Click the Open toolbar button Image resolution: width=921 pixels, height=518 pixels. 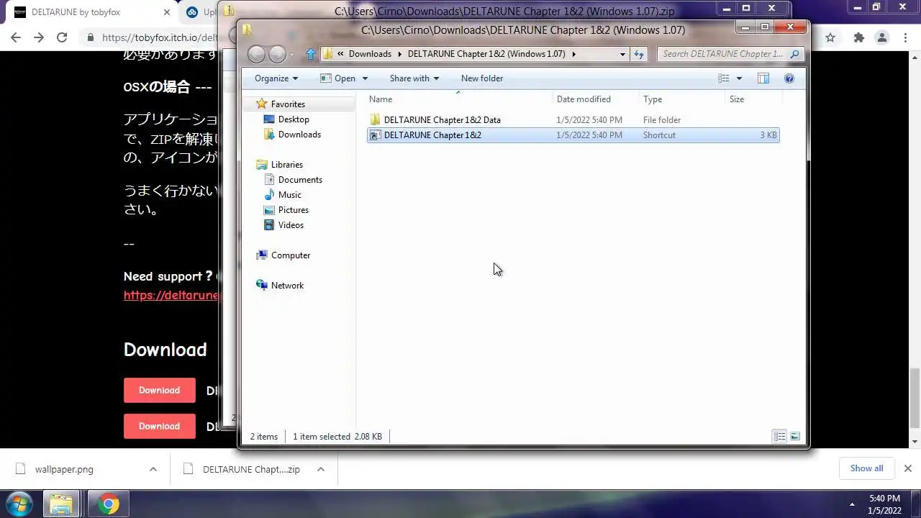pyautogui.click(x=338, y=78)
